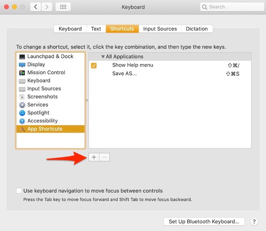Enable keyboard navigation between controls checkbox
This screenshot has height=231, width=266.
(x=19, y=190)
